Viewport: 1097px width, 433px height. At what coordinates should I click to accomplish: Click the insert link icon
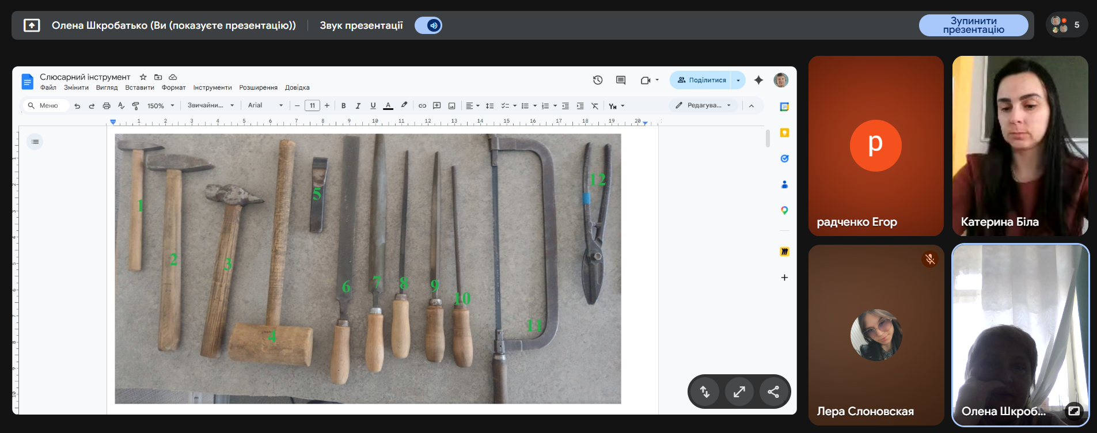[422, 106]
